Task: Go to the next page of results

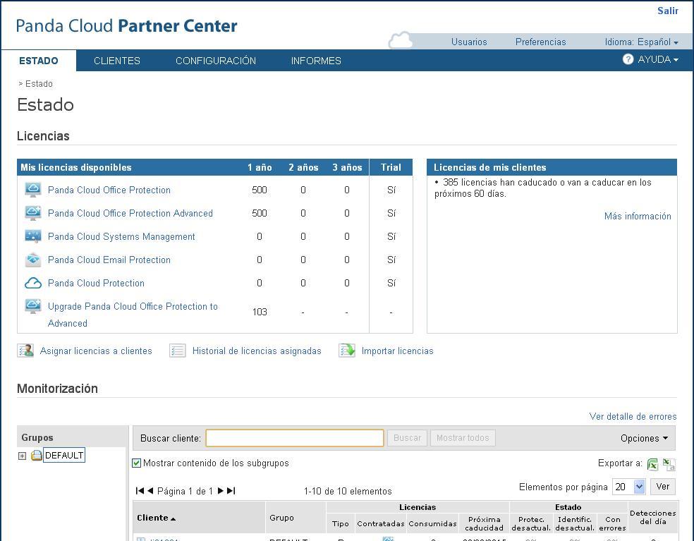Action: (x=221, y=490)
